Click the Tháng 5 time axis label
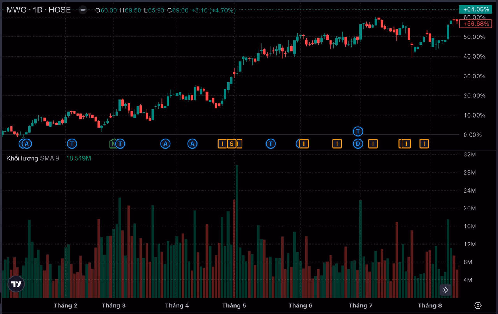498x314 pixels. point(234,305)
